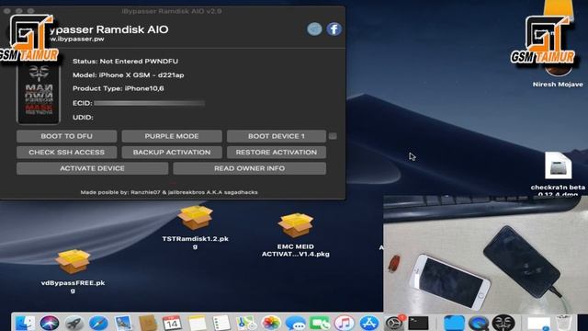Click the iBypasser mask icon in Dock
The height and width of the screenshot is (331, 588).
point(503,323)
